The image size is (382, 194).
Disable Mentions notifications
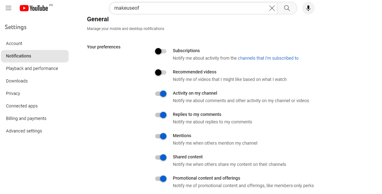[160, 136]
